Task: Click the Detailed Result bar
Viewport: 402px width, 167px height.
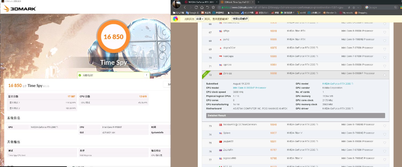Action: [296, 116]
